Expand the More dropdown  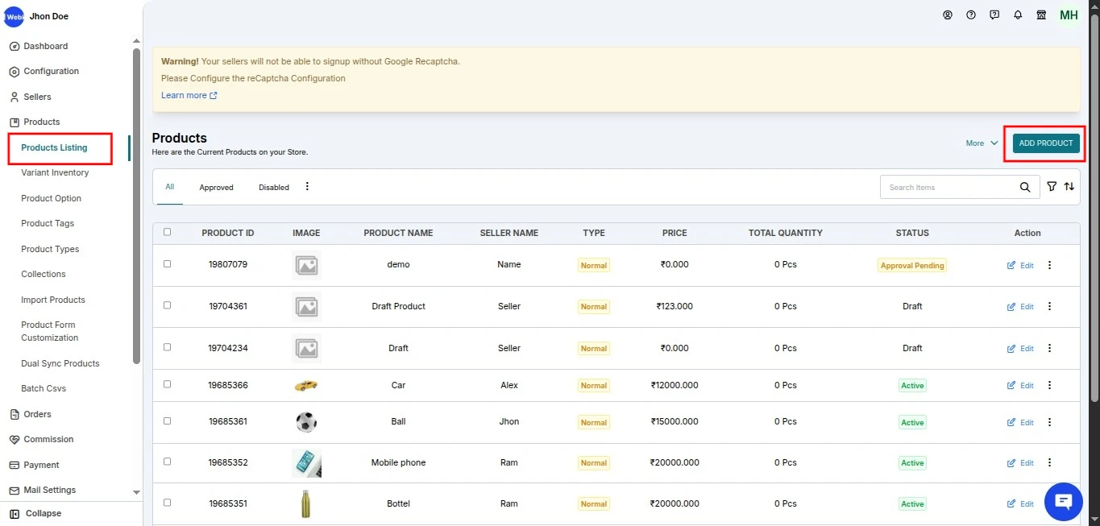tap(982, 143)
